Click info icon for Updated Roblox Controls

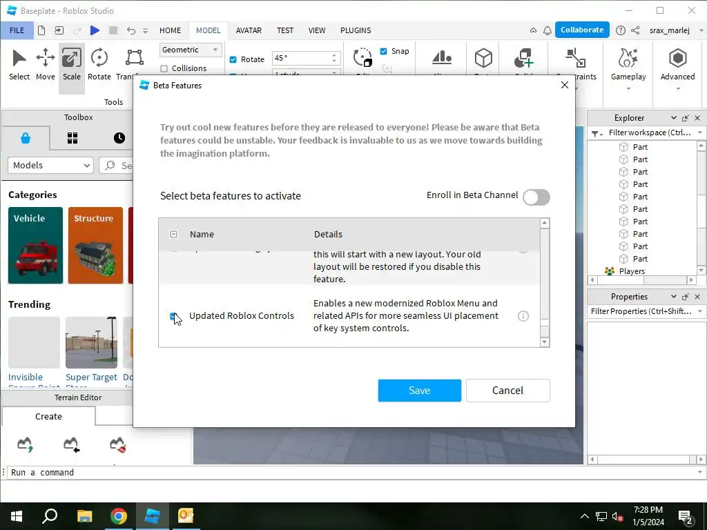[523, 316]
